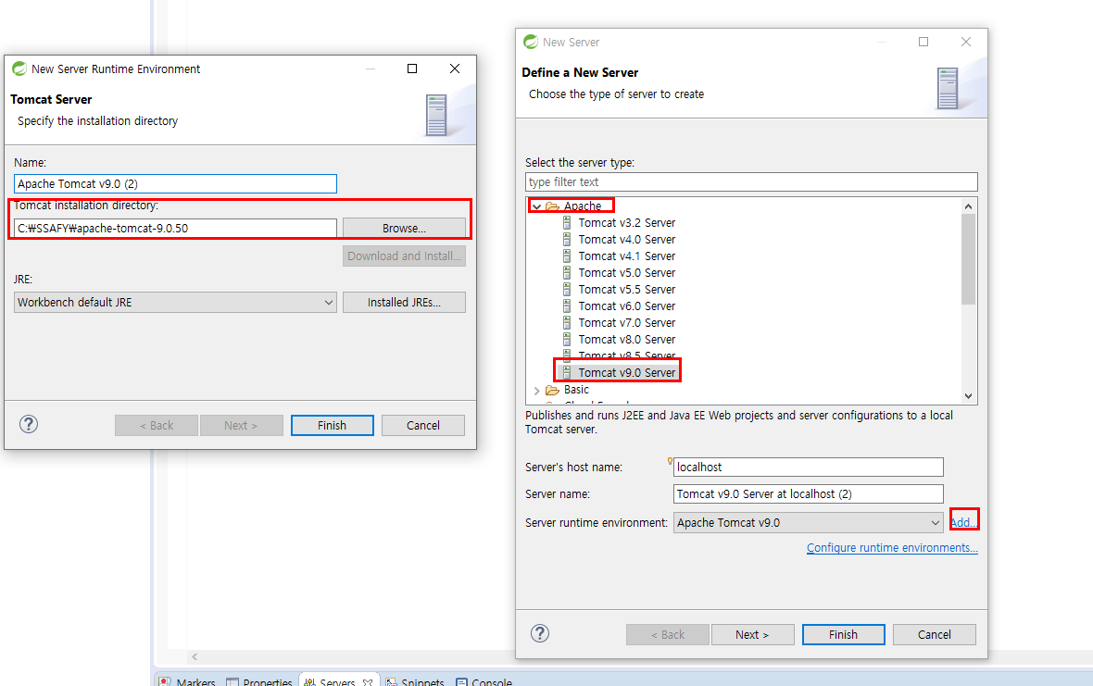Viewport: 1093px width, 686px height.
Task: Select Tomcat v5.5 Server
Action: click(627, 290)
